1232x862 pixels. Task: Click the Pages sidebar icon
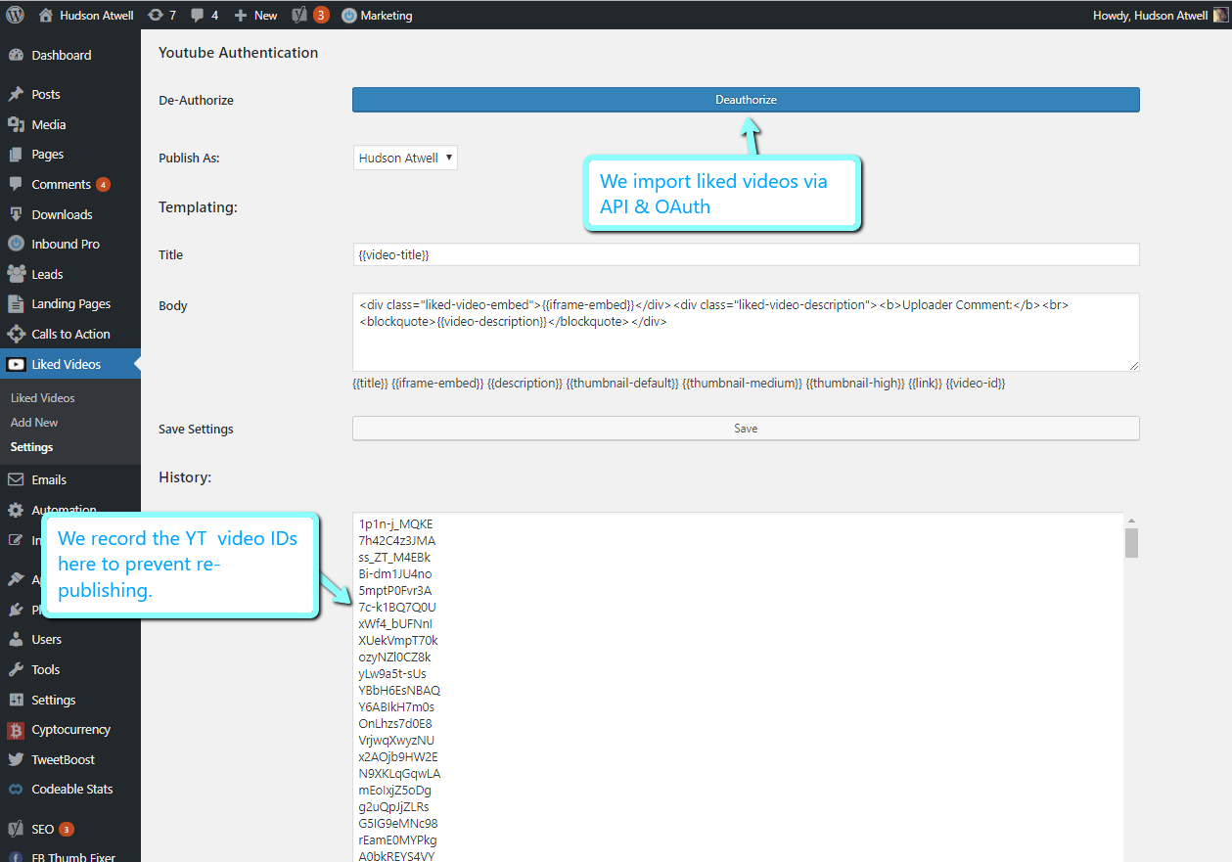click(x=16, y=155)
